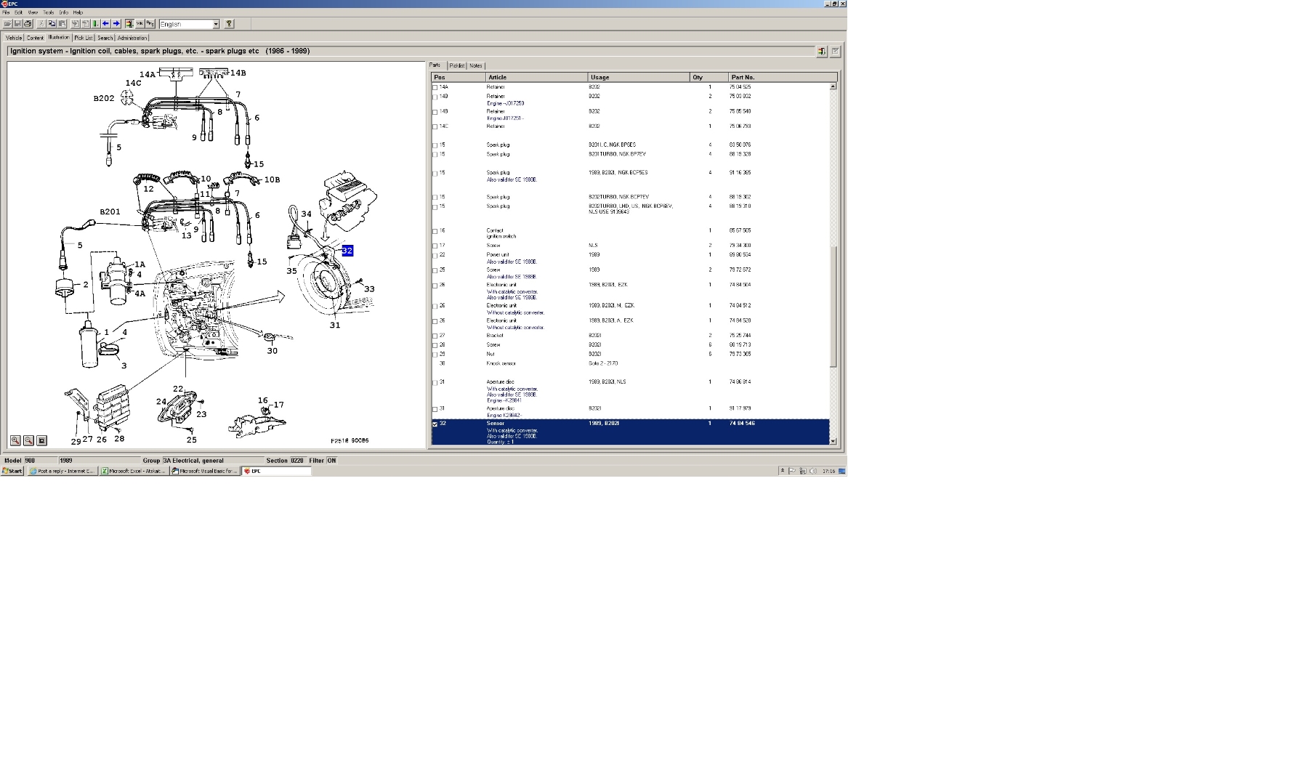The image size is (1308, 776).
Task: Click the Windows Start button
Action: 12,471
